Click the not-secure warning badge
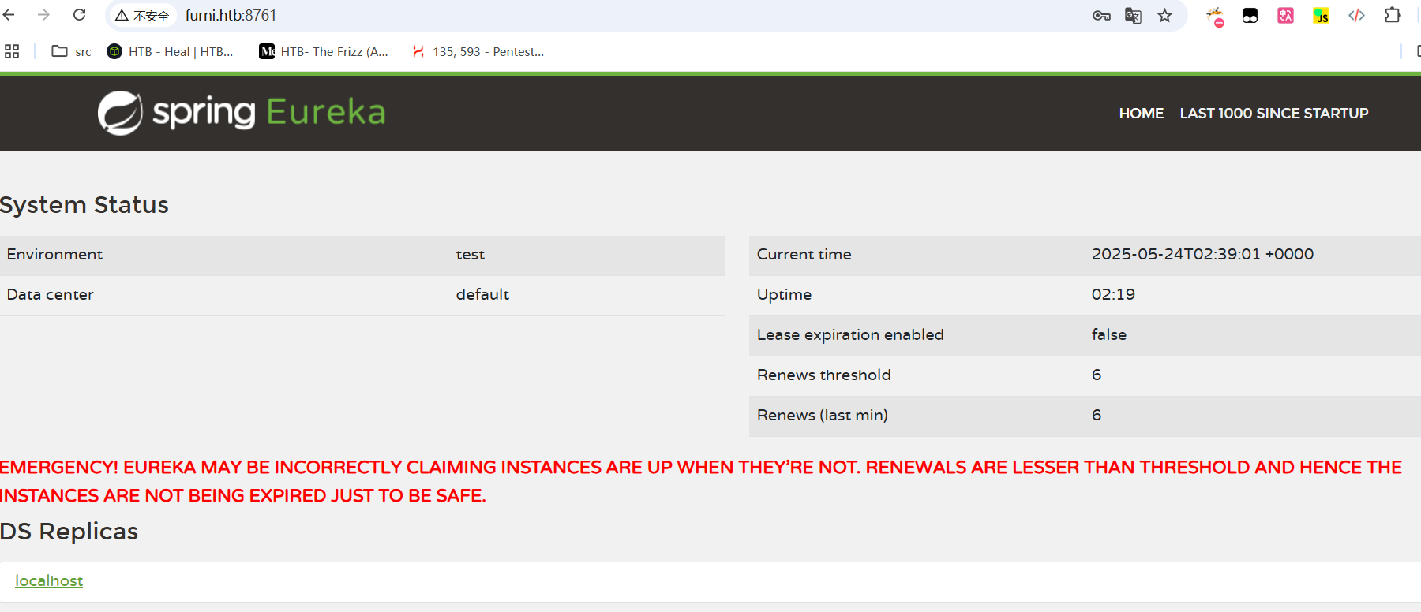Image resolution: width=1421 pixels, height=612 pixels. tap(142, 16)
